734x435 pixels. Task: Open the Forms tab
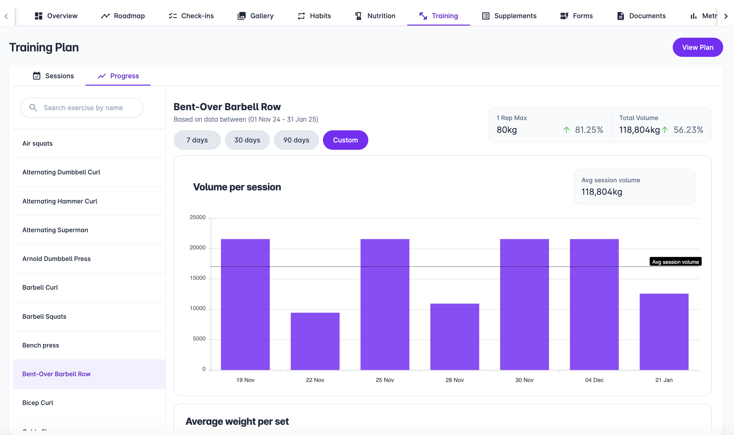click(576, 16)
